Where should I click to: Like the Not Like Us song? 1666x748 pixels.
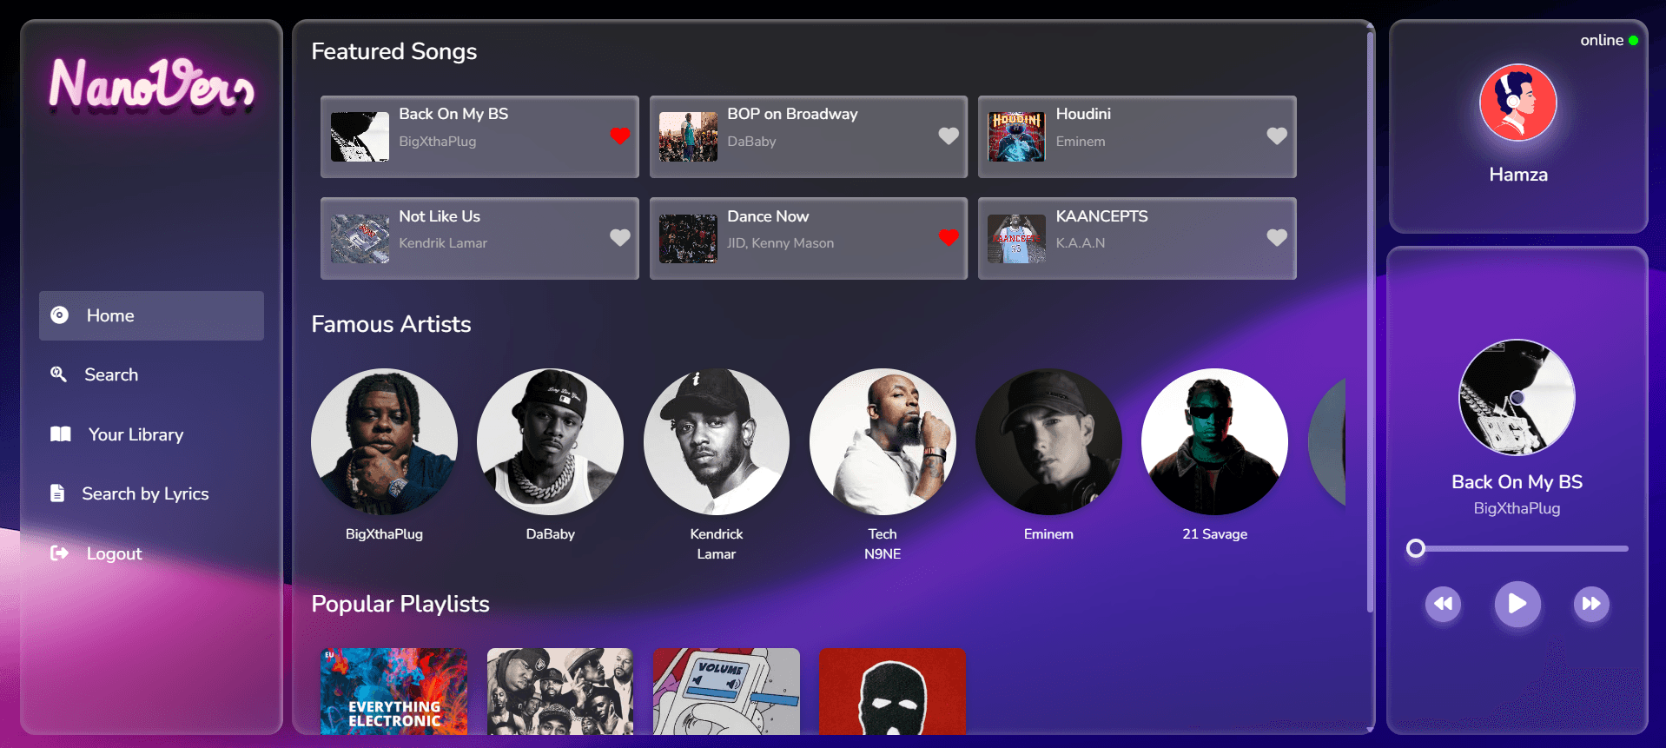point(619,237)
